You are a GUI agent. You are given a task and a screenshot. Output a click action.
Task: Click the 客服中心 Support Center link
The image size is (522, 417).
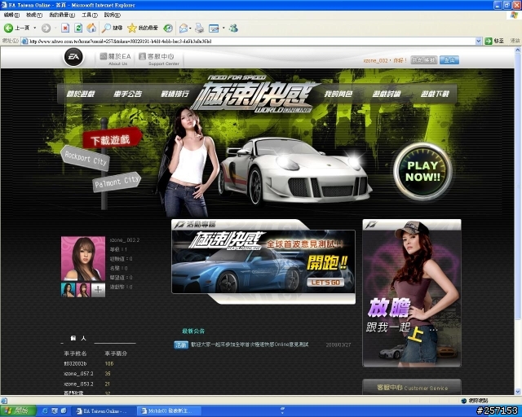(160, 59)
